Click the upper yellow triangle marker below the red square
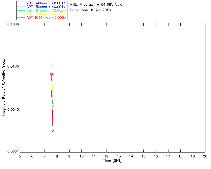 pyautogui.click(x=51, y=77)
